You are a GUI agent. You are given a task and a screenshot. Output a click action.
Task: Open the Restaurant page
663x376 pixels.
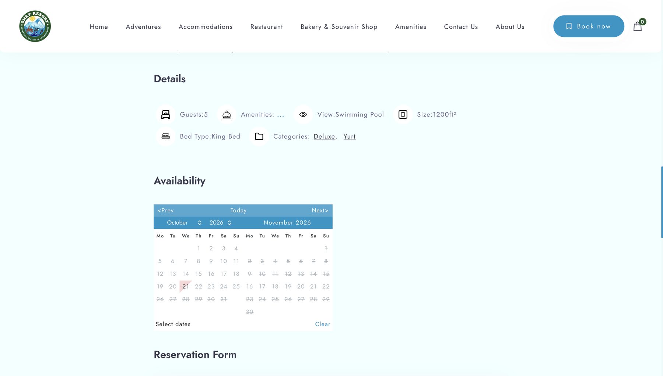click(x=267, y=27)
